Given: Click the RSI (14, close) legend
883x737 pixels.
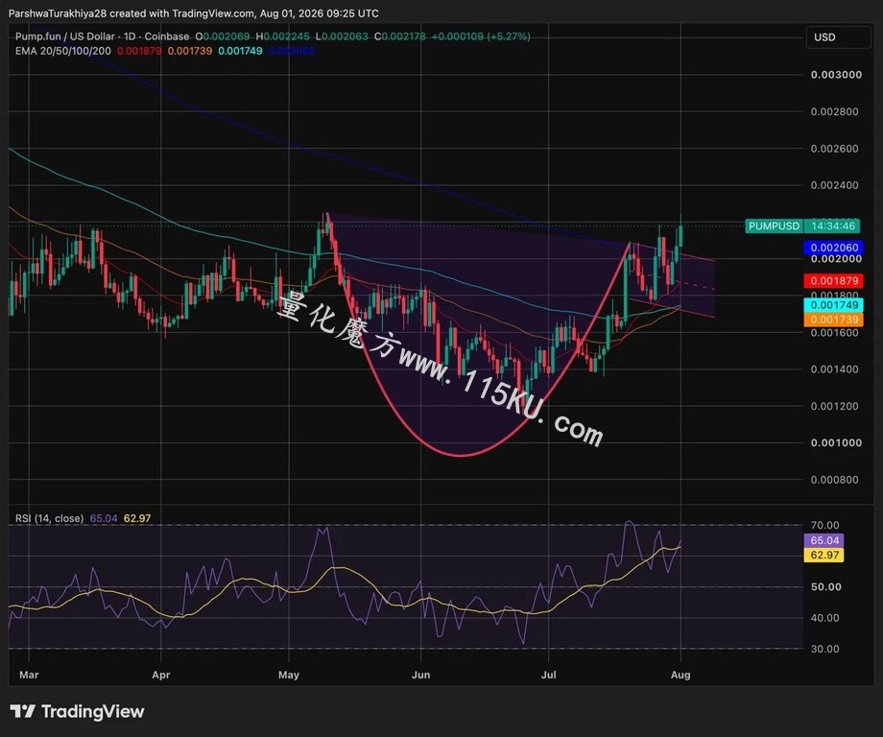Looking at the screenshot, I should 50,518.
